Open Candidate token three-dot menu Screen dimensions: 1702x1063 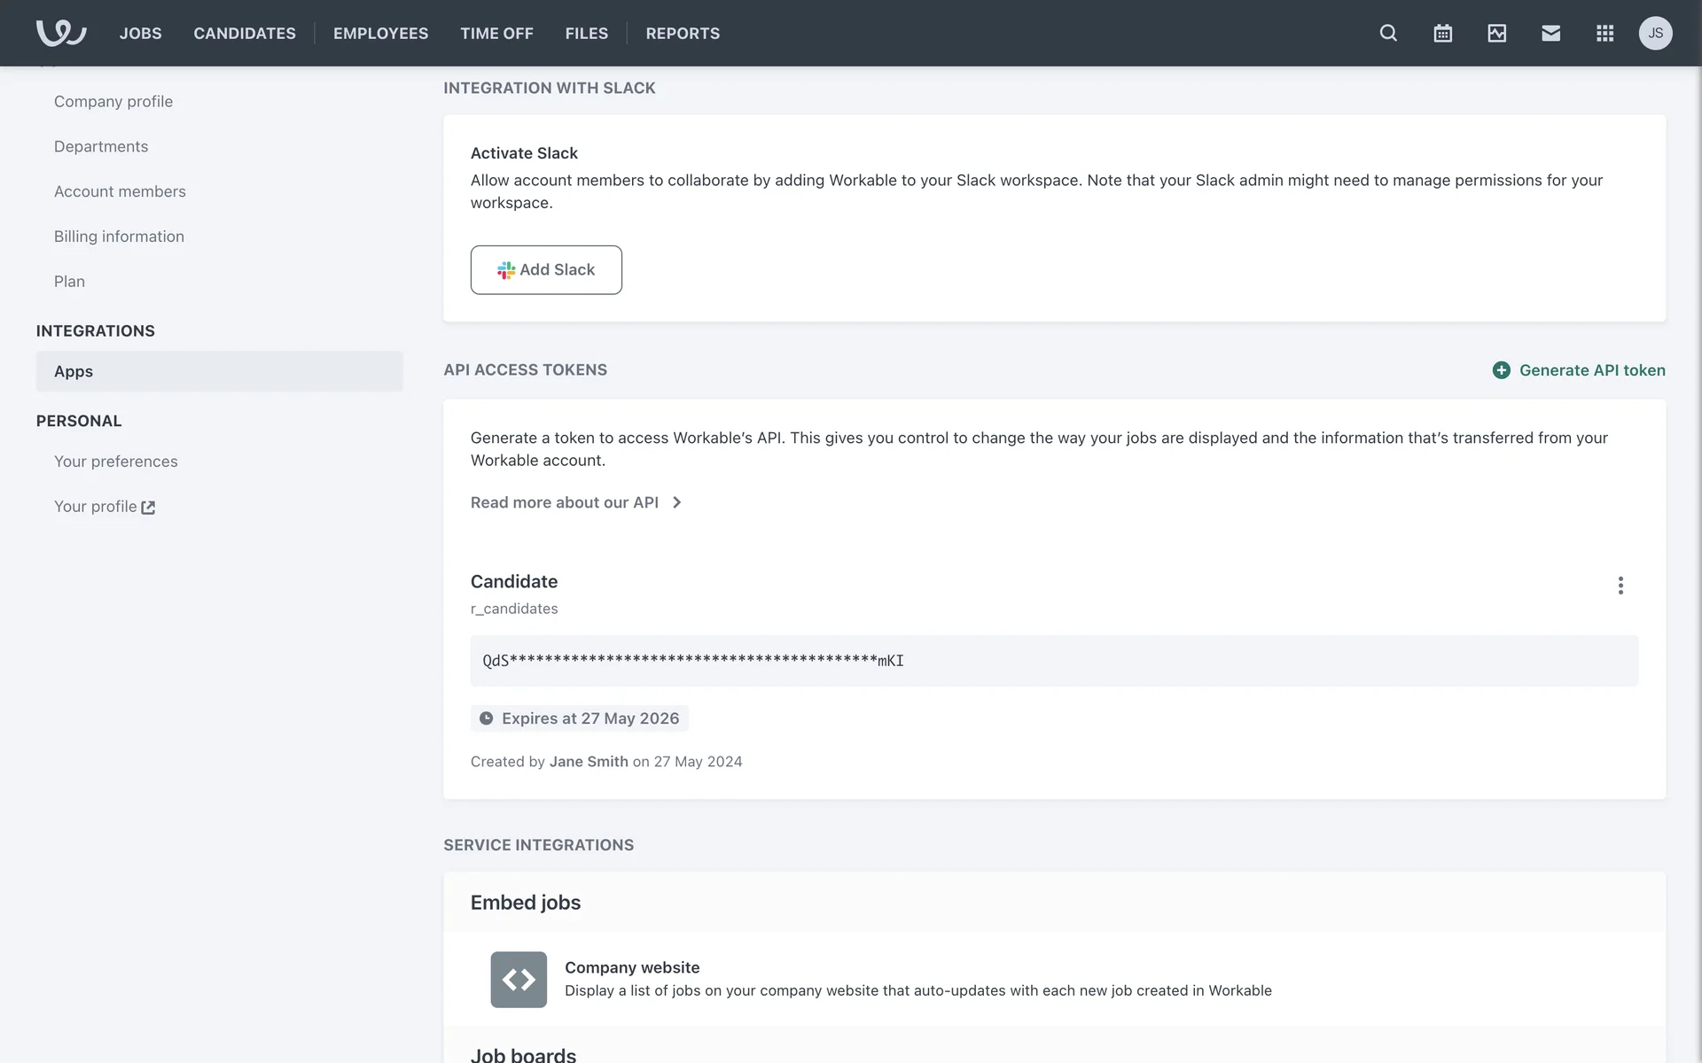tap(1620, 586)
